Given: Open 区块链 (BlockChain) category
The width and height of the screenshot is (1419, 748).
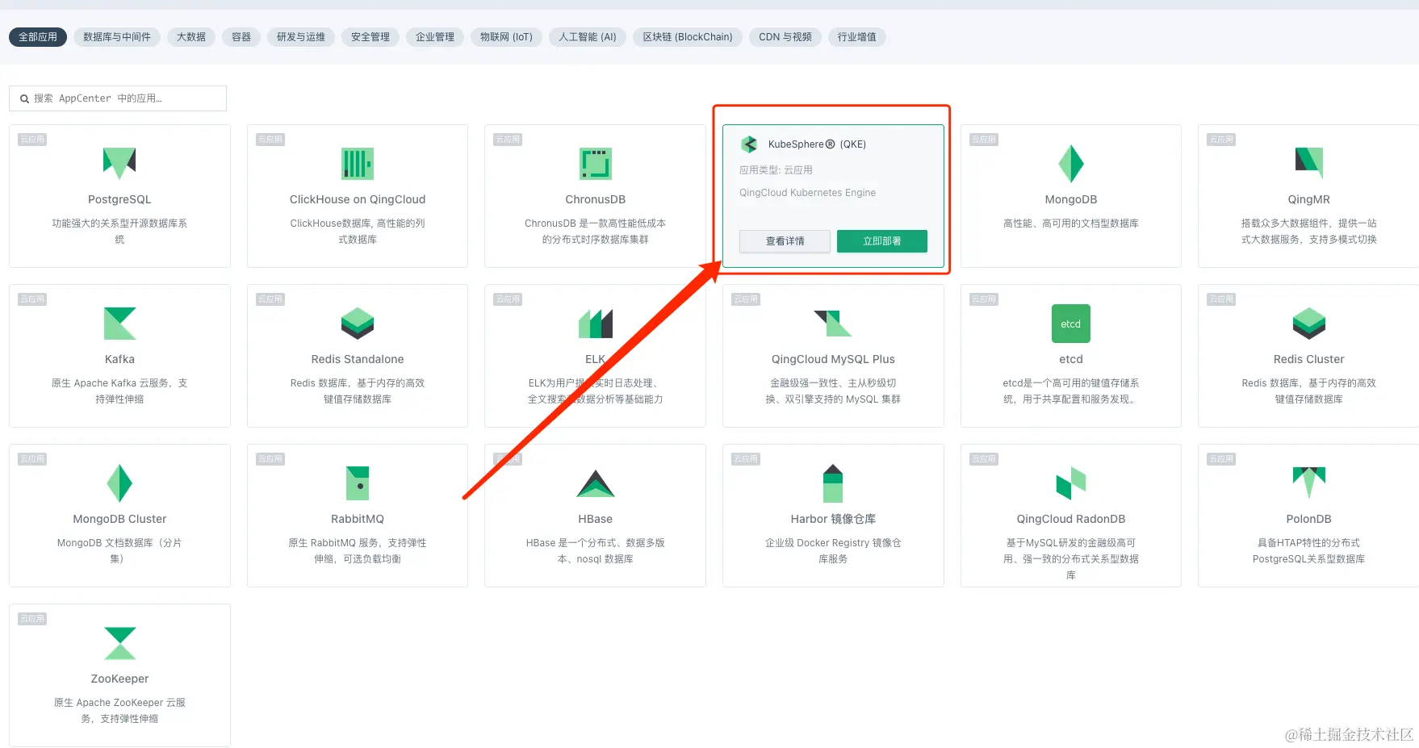Looking at the screenshot, I should pos(688,37).
